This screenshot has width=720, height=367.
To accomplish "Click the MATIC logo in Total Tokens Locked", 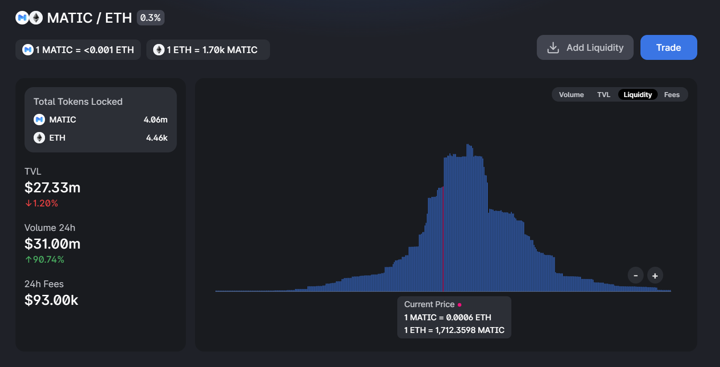I will click(x=40, y=119).
